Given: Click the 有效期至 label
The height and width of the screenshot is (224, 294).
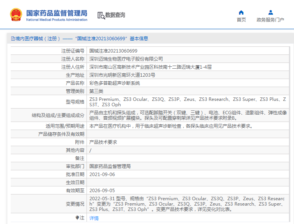Looking at the screenshot, I should click(75, 191).
